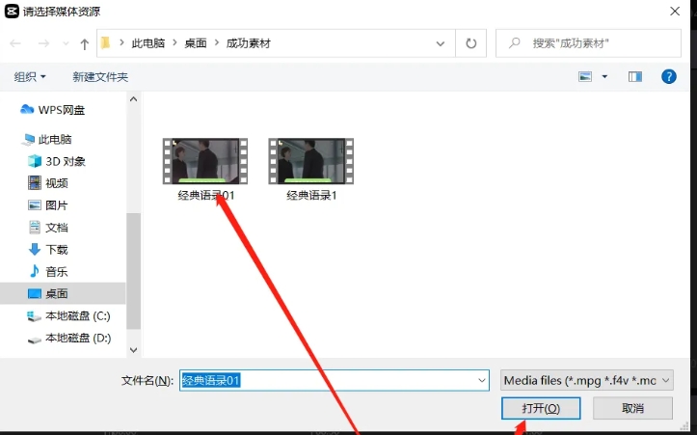Screen dimensions: 697x435
Task: Refresh the 成功素材 folder view
Action: coord(470,43)
